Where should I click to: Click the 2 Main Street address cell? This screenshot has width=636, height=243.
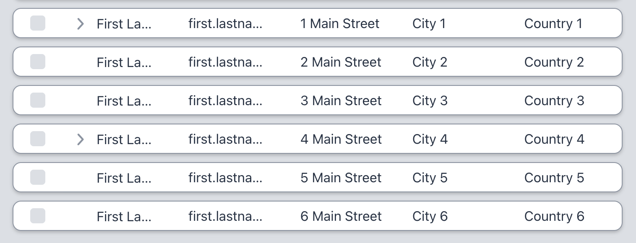point(341,62)
